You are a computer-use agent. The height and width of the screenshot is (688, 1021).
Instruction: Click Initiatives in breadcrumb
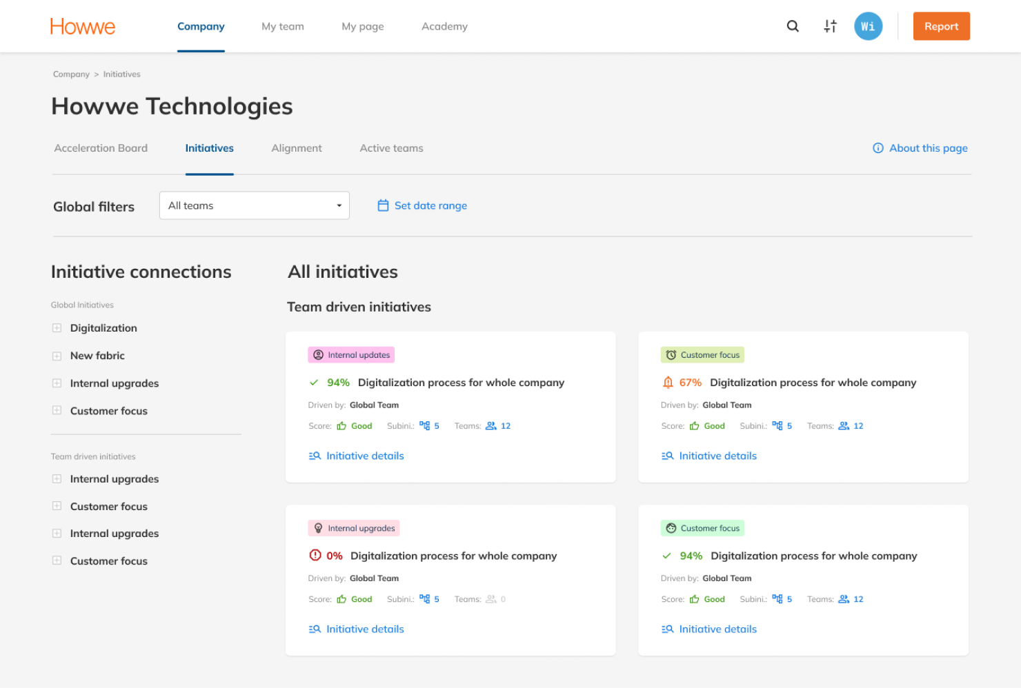[121, 74]
